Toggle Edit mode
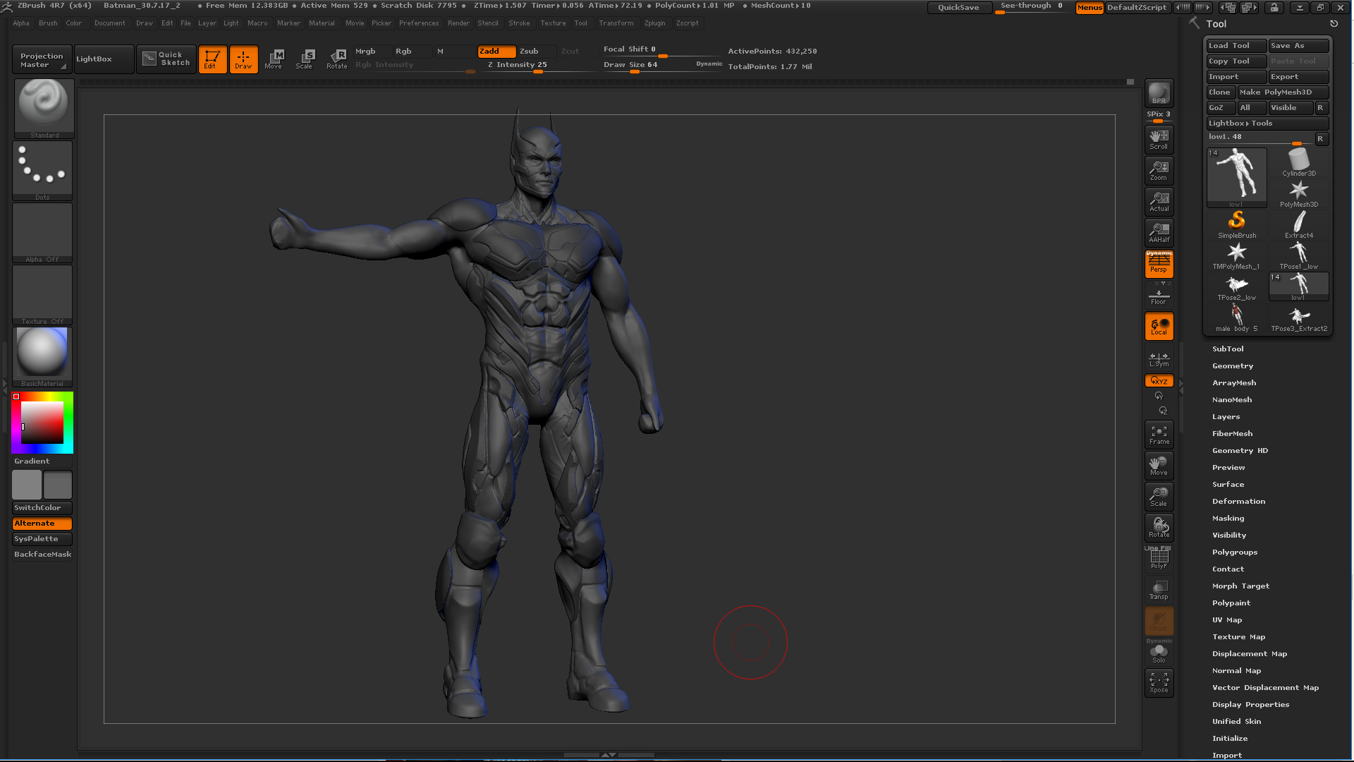Viewport: 1354px width, 762px height. (x=212, y=59)
